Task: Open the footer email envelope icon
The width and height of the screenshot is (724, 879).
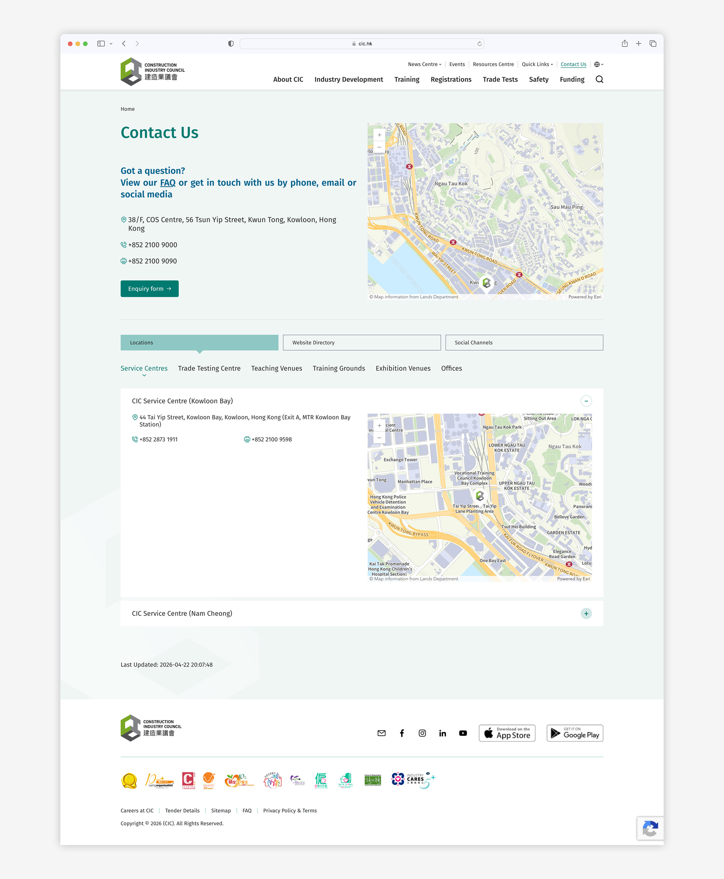Action: (x=382, y=733)
